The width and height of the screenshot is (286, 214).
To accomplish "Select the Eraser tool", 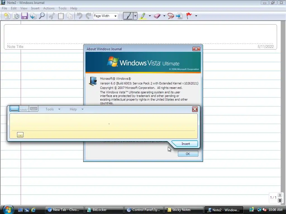I will coord(157,16).
